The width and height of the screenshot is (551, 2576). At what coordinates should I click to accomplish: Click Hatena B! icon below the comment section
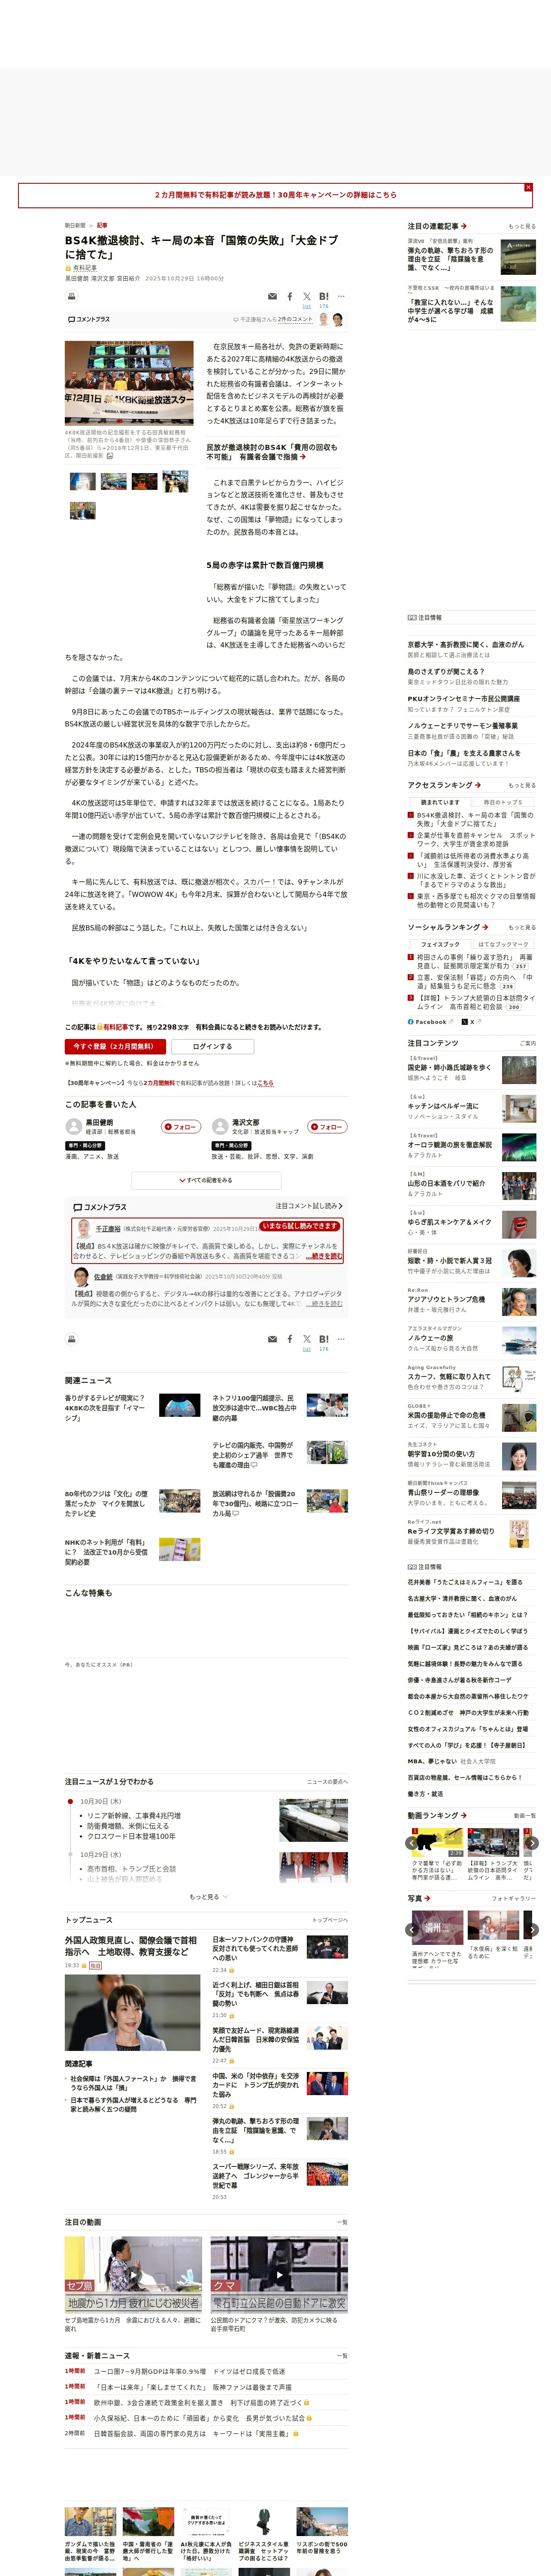click(x=324, y=1339)
